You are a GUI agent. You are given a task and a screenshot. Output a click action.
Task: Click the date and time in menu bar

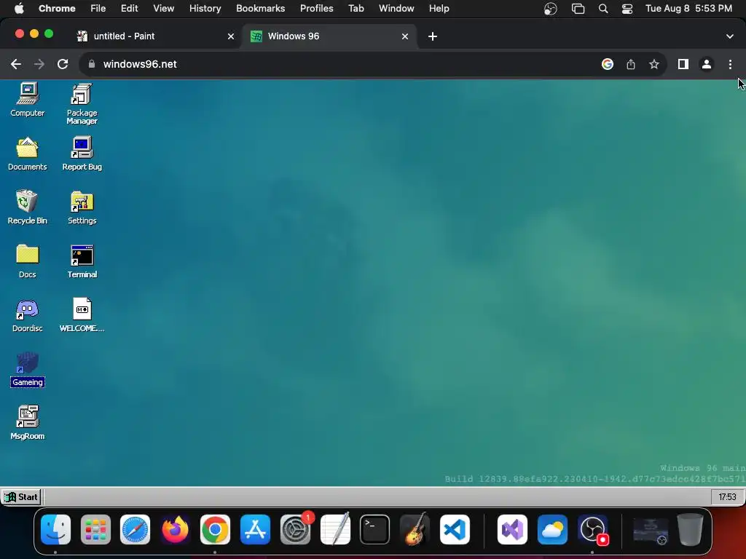pyautogui.click(x=688, y=9)
